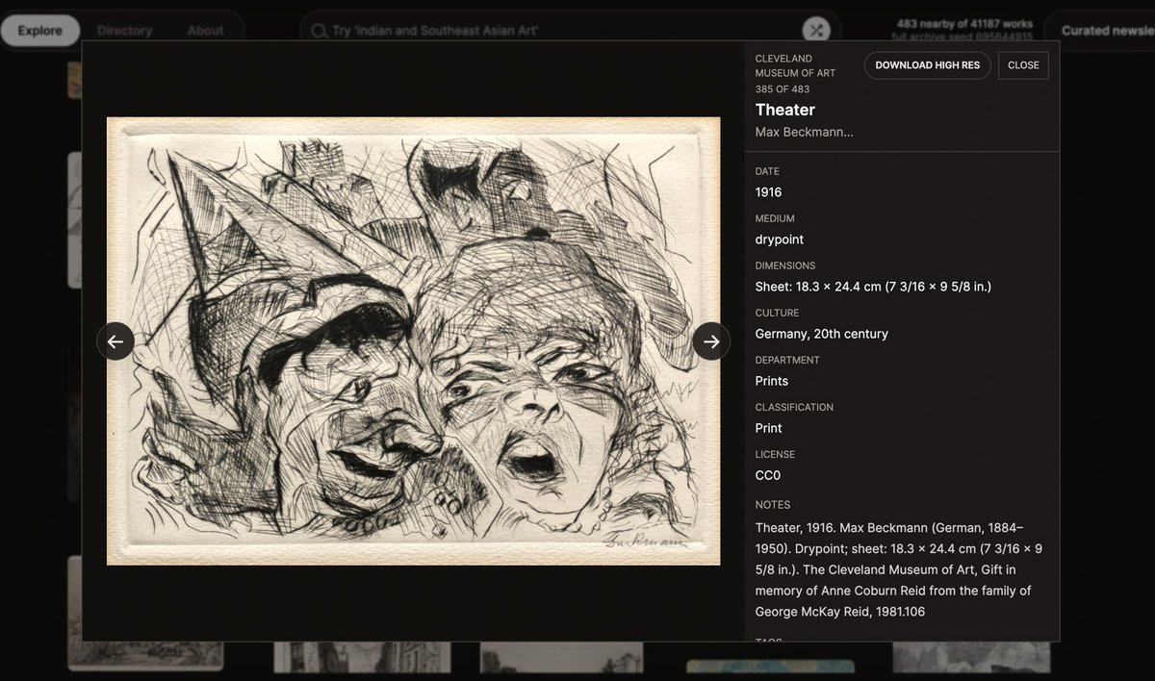Screen dimensions: 1155x681
Task: Download the high res image
Action: [x=927, y=65]
